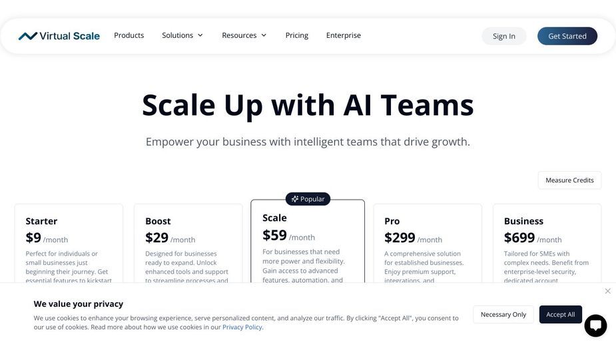The width and height of the screenshot is (616, 346).
Task: Open the Enterprise nav link
Action: 344,35
